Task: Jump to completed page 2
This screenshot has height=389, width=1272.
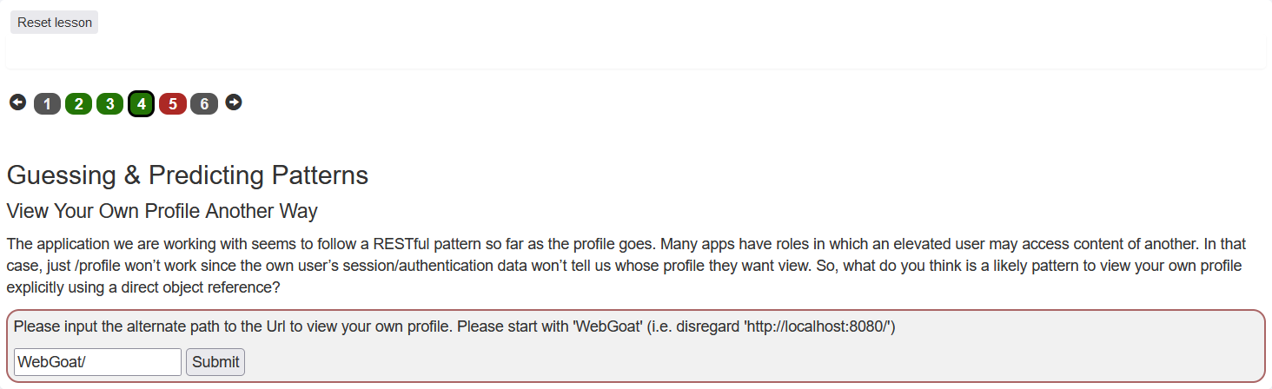Action: click(78, 104)
